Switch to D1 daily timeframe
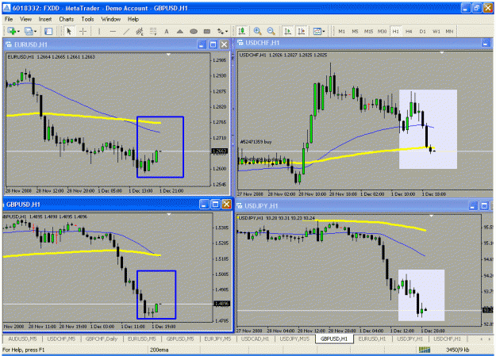 click(x=423, y=31)
